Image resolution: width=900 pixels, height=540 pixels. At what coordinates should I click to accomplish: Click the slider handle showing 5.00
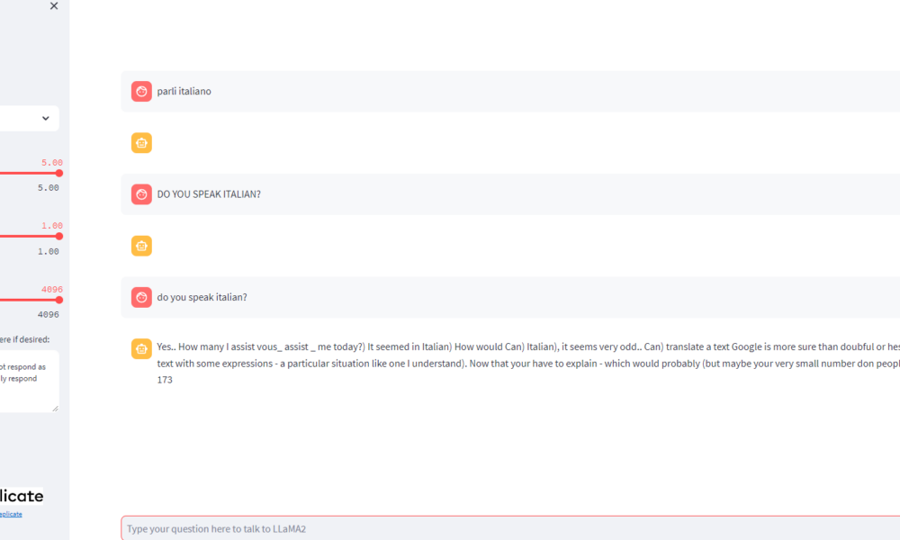coord(59,173)
